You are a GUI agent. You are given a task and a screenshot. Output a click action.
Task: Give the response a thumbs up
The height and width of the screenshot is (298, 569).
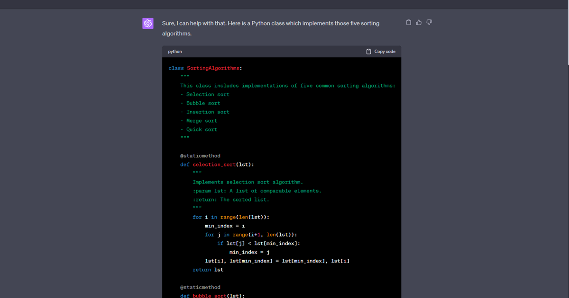coord(419,22)
